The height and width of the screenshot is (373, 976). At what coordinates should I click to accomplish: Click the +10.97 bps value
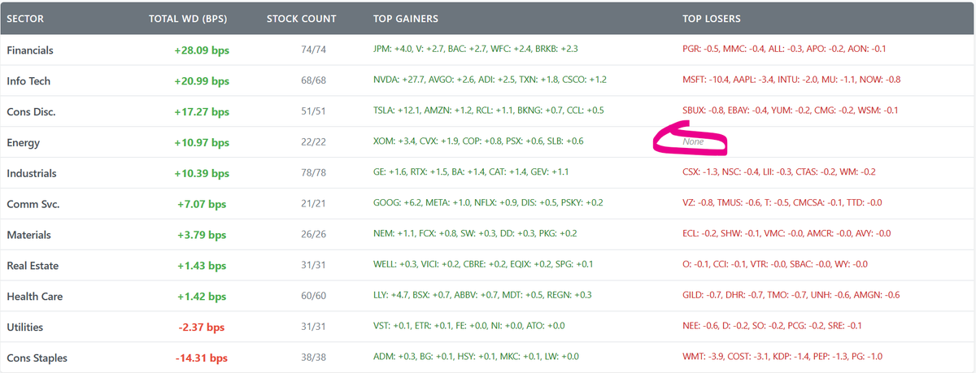202,142
